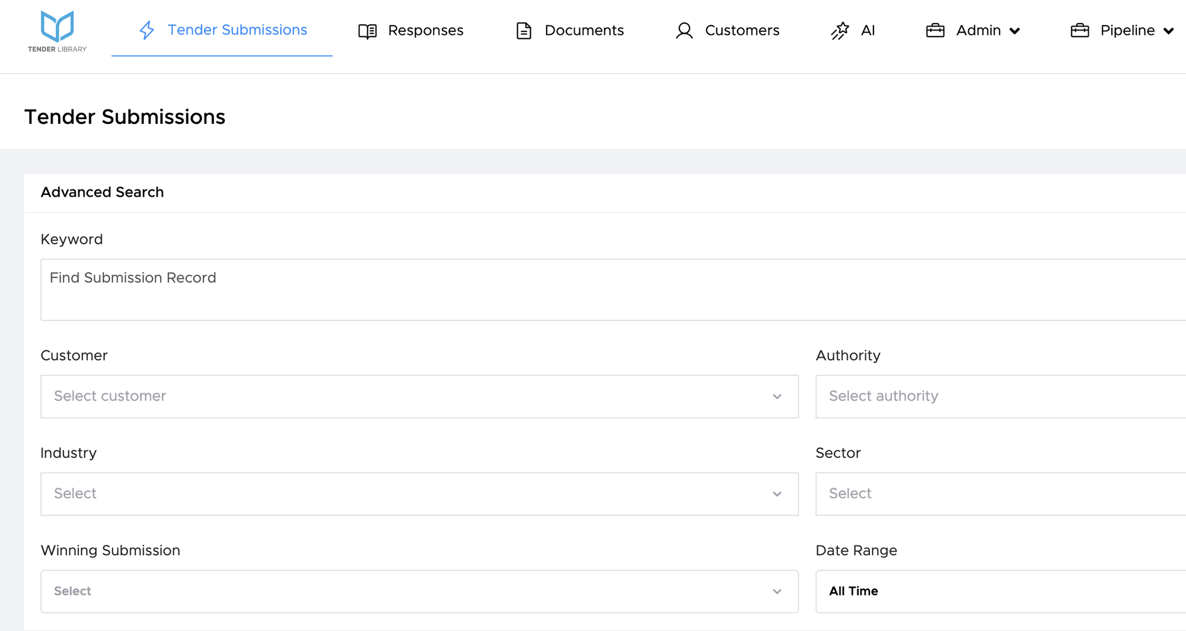This screenshot has width=1186, height=631.
Task: Open the Winning Submission dropdown
Action: click(x=419, y=591)
